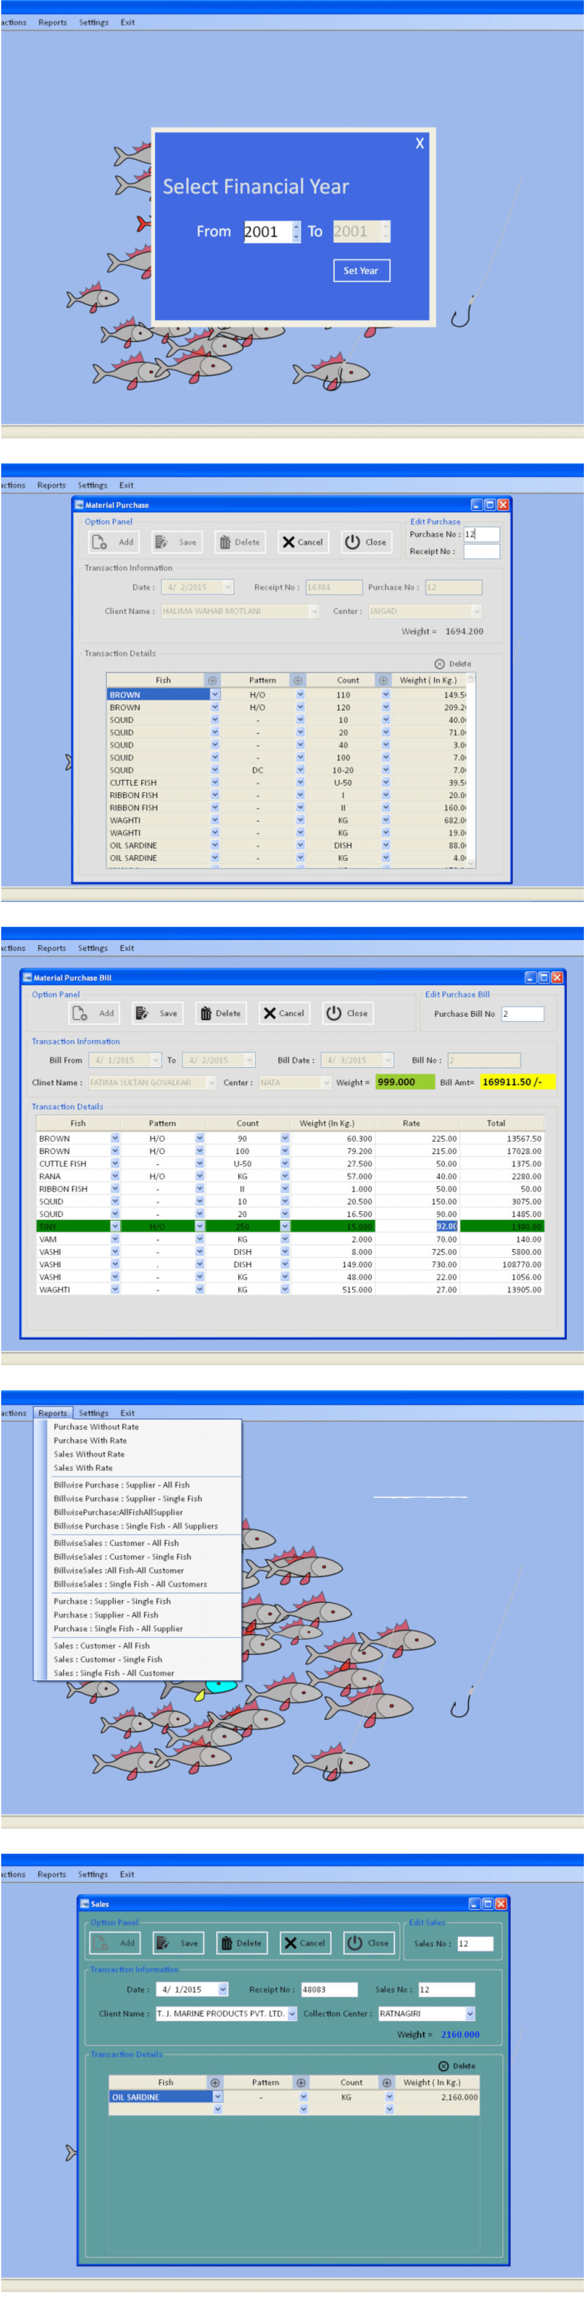
Task: Expand Collection Center RATNAGIRI dropdown
Action: pyautogui.click(x=470, y=2014)
